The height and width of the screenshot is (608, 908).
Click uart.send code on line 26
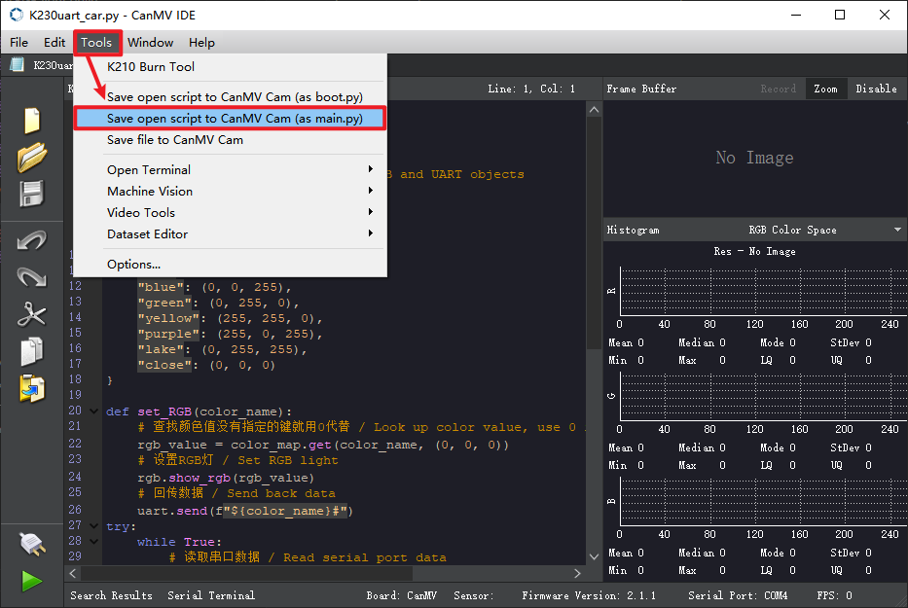(172, 511)
